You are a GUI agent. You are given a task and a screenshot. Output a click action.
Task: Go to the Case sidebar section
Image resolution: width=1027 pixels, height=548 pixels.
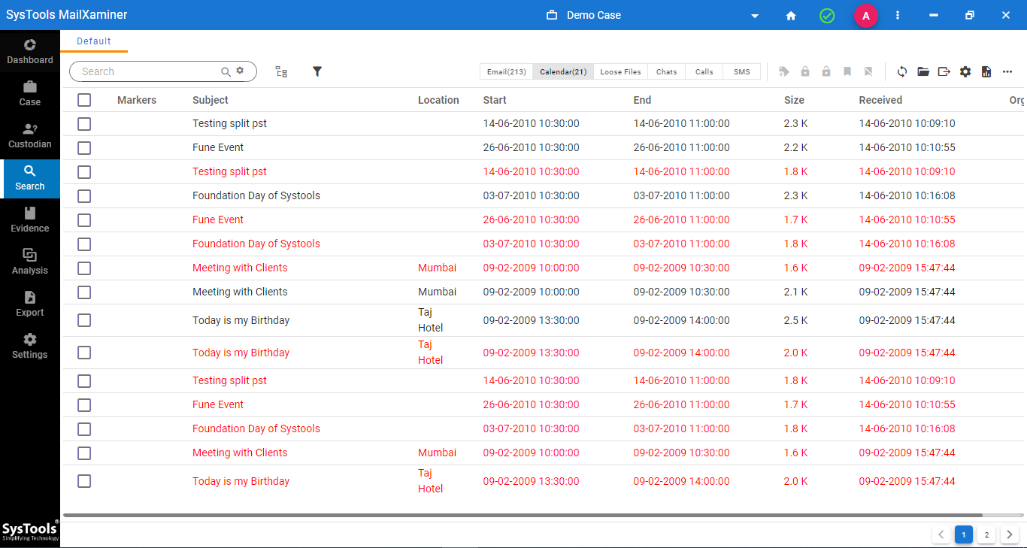pyautogui.click(x=30, y=94)
